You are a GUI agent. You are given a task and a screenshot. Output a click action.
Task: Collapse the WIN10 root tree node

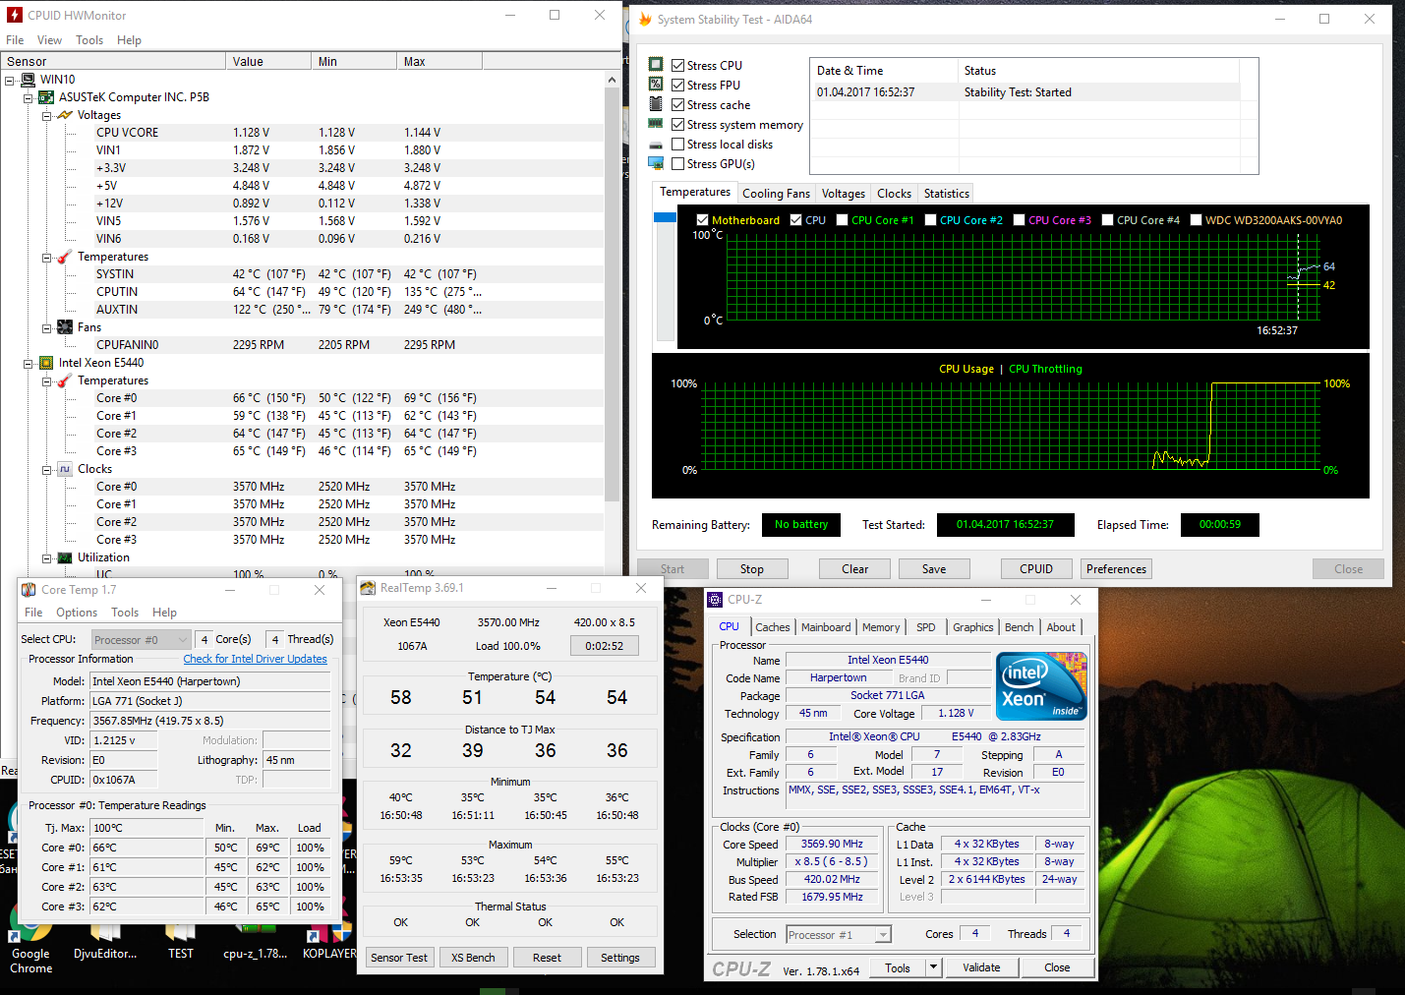click(10, 80)
